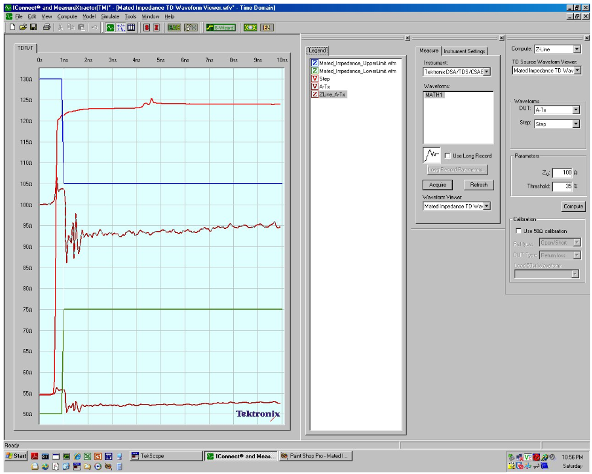
Task: Open the Compute Z-Line dropdown
Action: click(577, 49)
